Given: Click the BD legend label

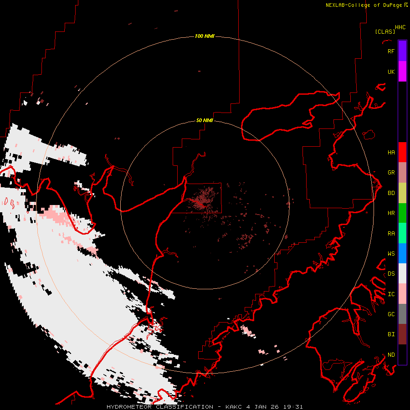Looking at the screenshot, I should pyautogui.click(x=391, y=193).
